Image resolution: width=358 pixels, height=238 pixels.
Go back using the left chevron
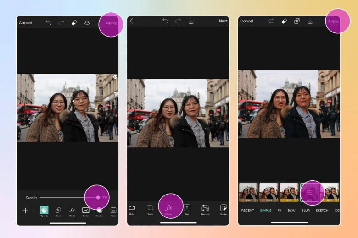132,21
